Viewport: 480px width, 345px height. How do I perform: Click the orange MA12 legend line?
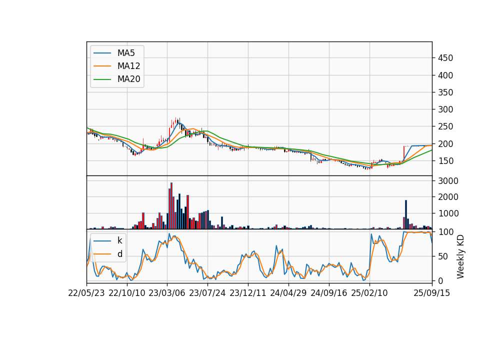pos(102,66)
